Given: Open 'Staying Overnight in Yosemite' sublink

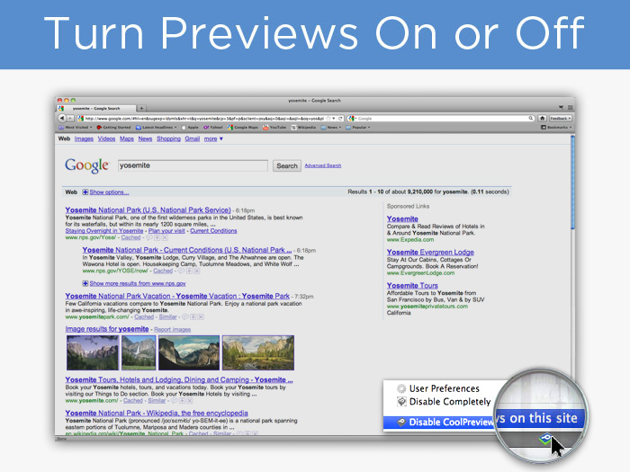Looking at the screenshot, I should 104,231.
